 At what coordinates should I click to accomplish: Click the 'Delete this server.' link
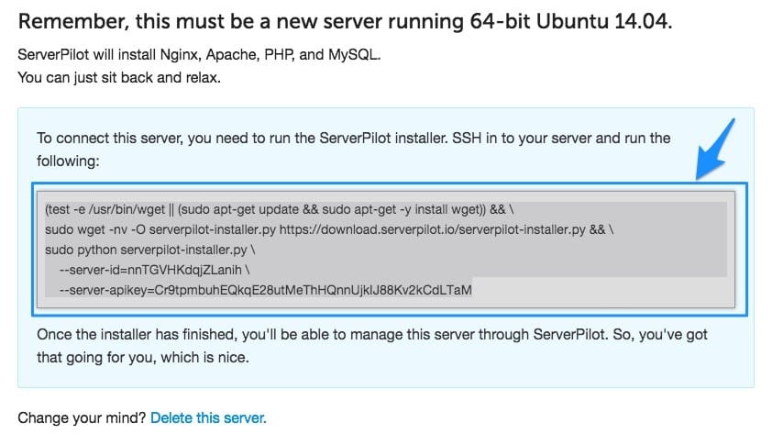208,417
